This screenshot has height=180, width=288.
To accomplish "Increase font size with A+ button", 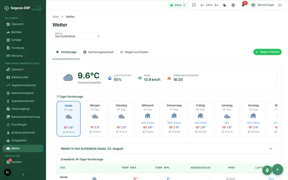I will coord(216,5).
